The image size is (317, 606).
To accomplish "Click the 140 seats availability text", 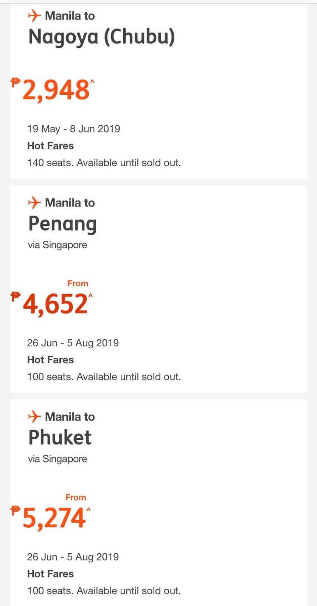I will (x=104, y=163).
